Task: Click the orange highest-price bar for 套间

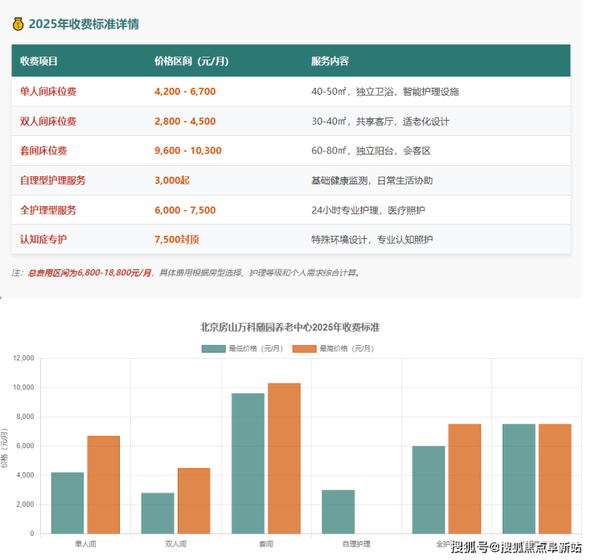Action: pos(284,458)
